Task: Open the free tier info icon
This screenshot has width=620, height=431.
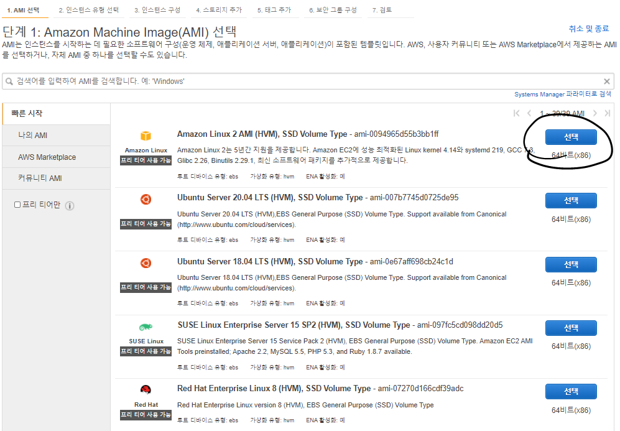Action: click(x=70, y=206)
